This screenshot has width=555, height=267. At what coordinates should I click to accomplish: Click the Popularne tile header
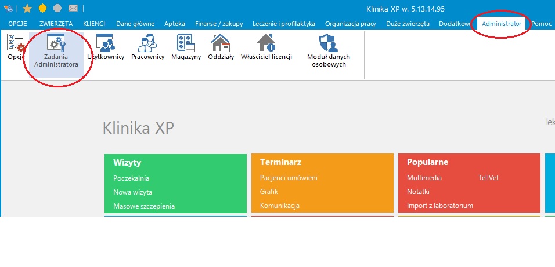coord(428,162)
